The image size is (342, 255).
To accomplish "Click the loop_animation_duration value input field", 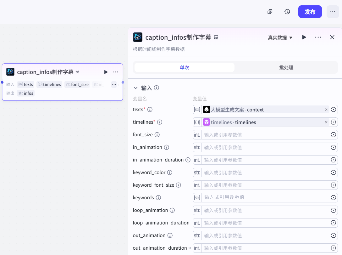I will 266,223.
